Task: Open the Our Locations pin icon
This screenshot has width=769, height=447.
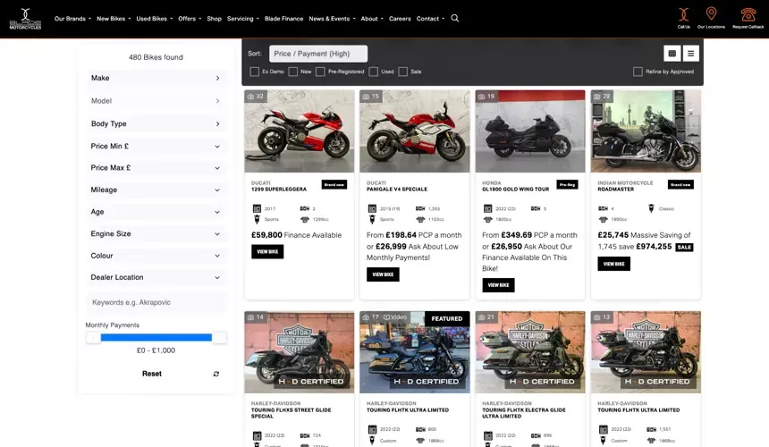Action: click(711, 13)
